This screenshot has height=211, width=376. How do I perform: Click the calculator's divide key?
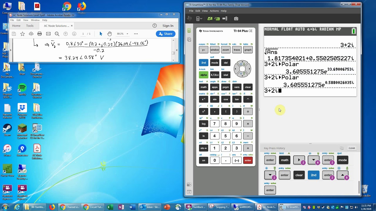(248, 111)
